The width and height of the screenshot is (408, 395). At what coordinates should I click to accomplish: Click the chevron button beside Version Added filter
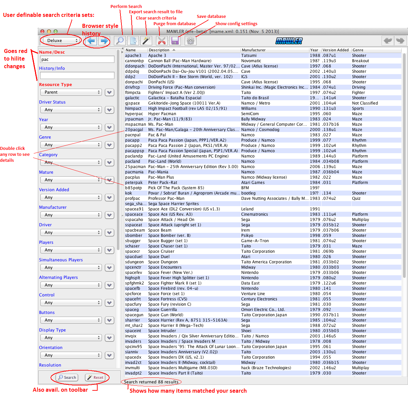(x=110, y=198)
